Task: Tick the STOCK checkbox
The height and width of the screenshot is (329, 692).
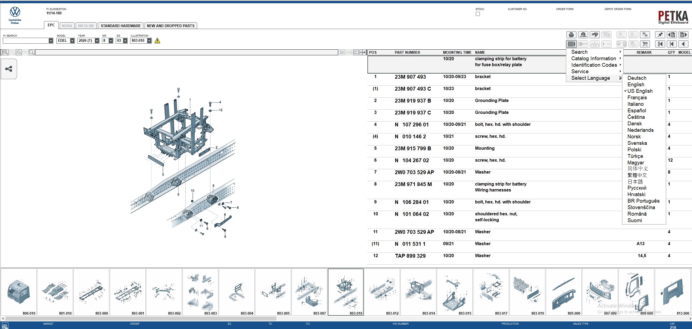Action: pyautogui.click(x=478, y=14)
